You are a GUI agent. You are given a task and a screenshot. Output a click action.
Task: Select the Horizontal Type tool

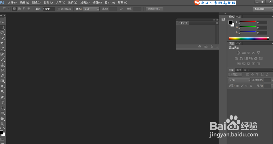pos(2,102)
